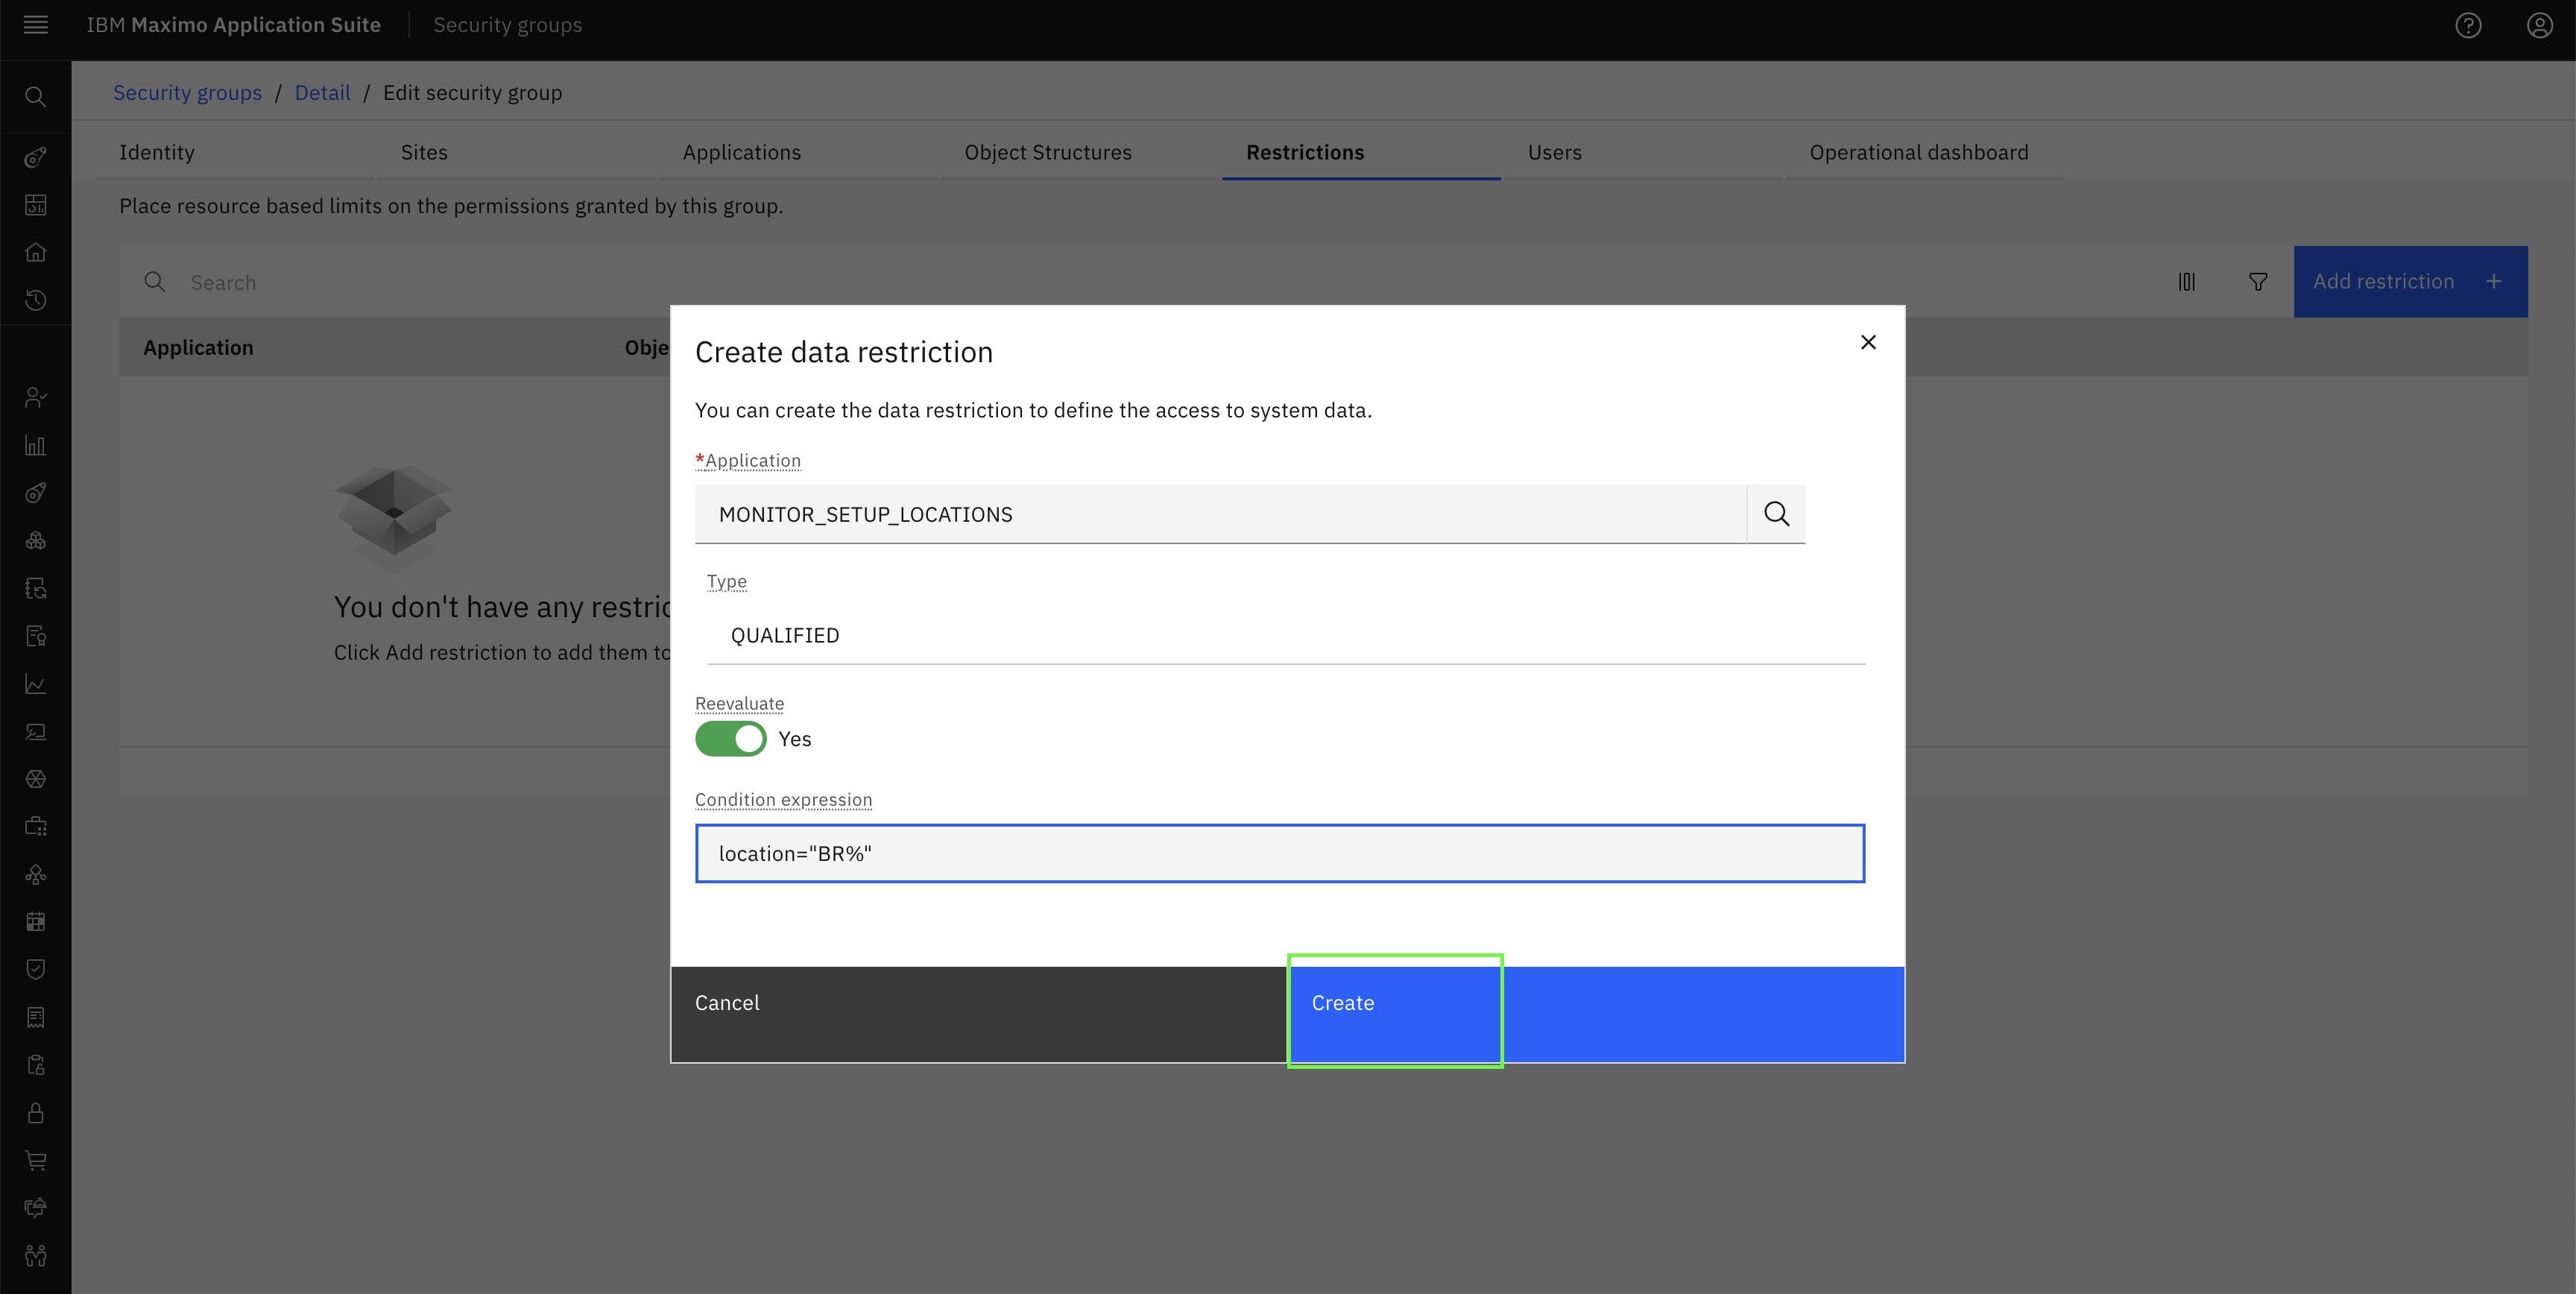Screen dimensions: 2576x1294
Task: Open the user-with-checkmark sidebar icon
Action: click(x=35, y=397)
